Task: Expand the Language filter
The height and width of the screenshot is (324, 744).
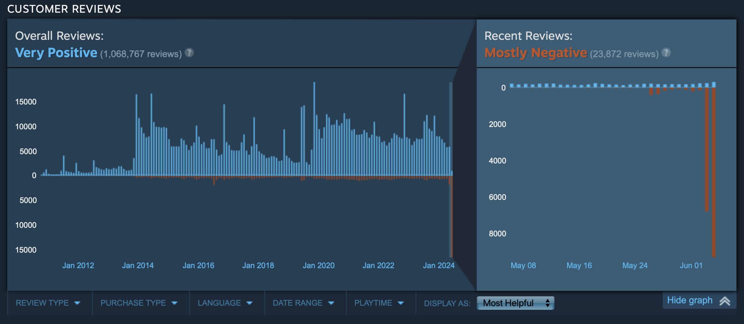Action: (219, 303)
